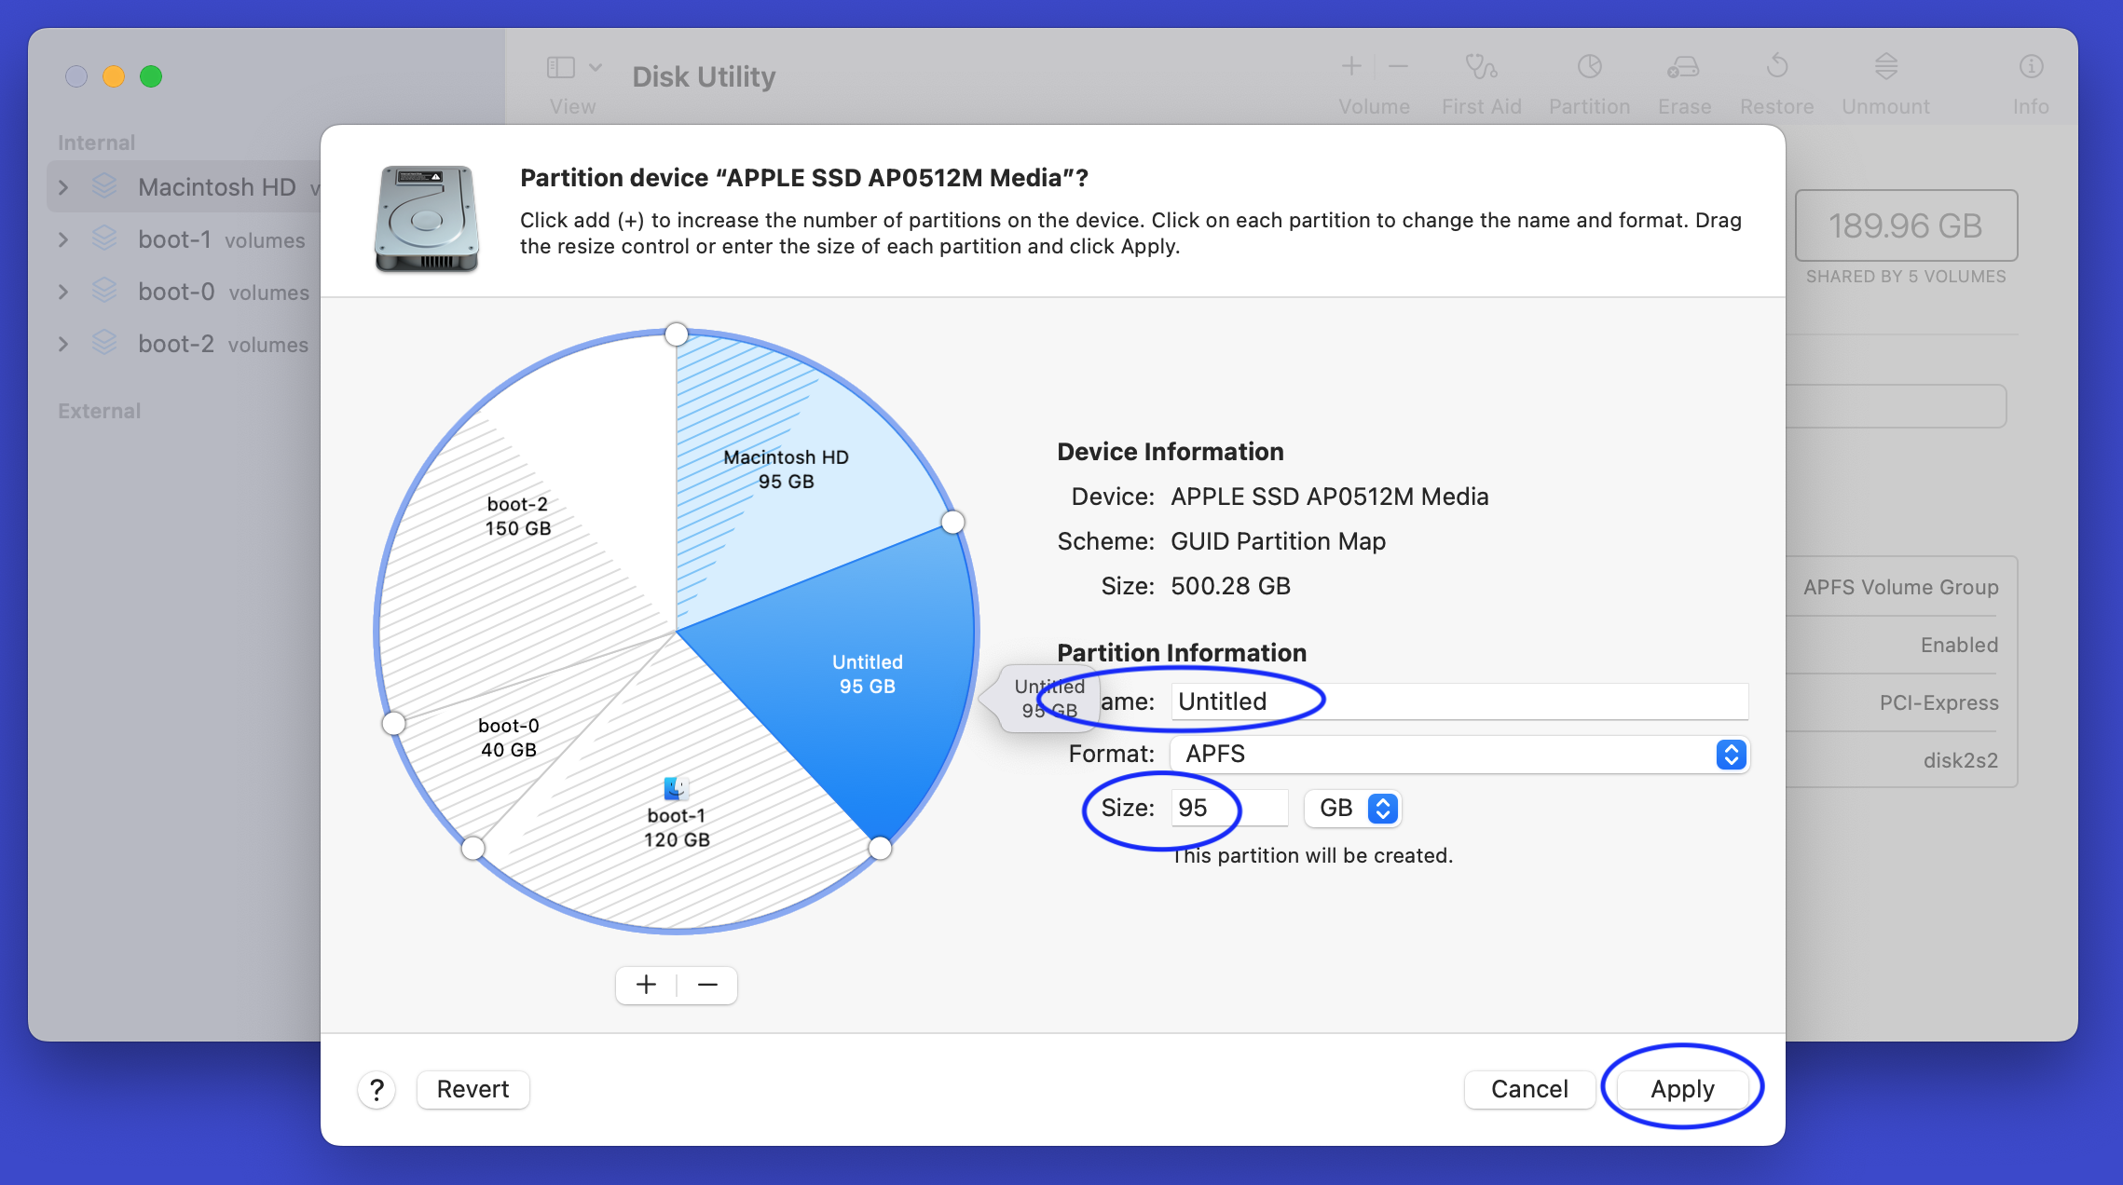This screenshot has height=1185, width=2123.
Task: Click the APFS Volume Group text
Action: click(1900, 587)
